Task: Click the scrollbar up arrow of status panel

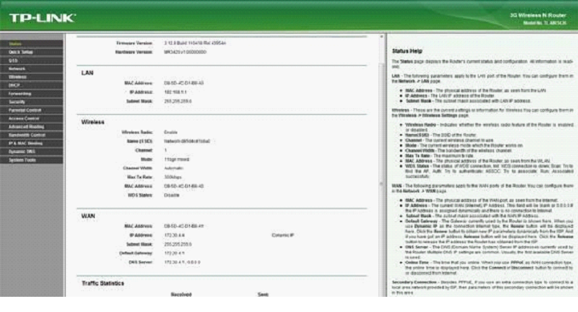Action: click(x=382, y=37)
